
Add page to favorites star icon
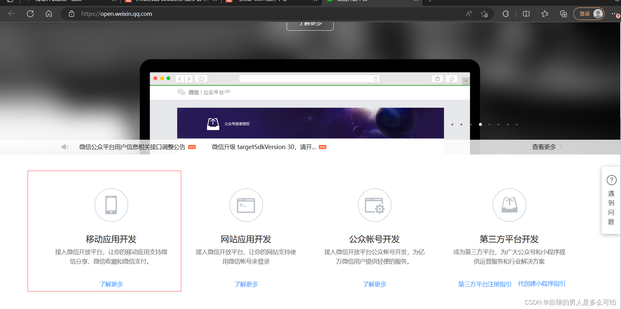coord(484,14)
